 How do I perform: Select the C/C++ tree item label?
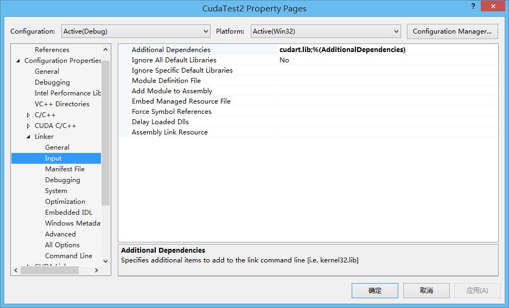pyautogui.click(x=45, y=115)
